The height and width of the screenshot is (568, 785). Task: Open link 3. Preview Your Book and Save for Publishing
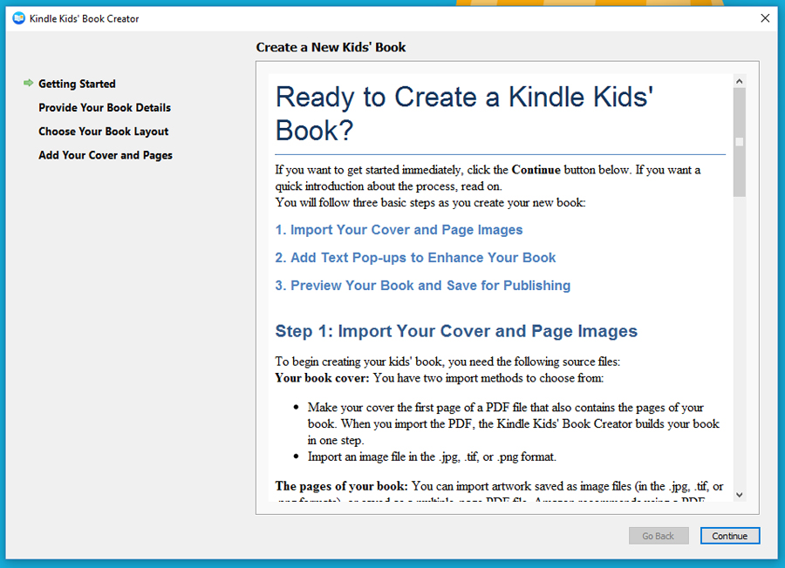[x=423, y=286]
